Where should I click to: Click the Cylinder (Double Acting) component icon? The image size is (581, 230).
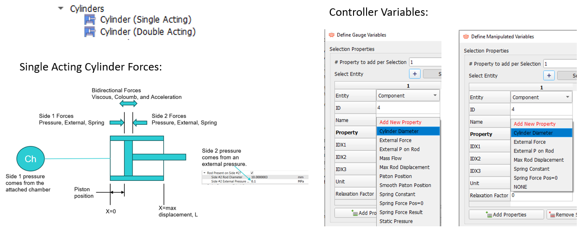[x=89, y=32]
